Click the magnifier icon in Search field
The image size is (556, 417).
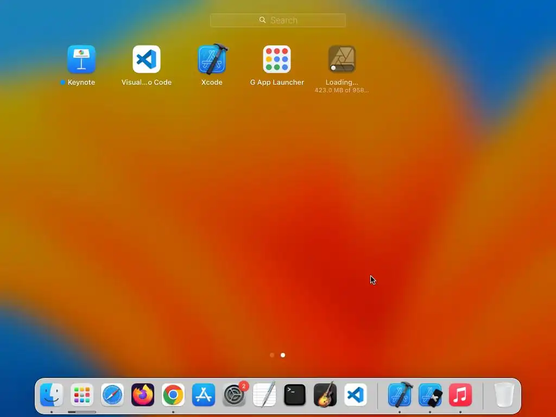click(262, 20)
